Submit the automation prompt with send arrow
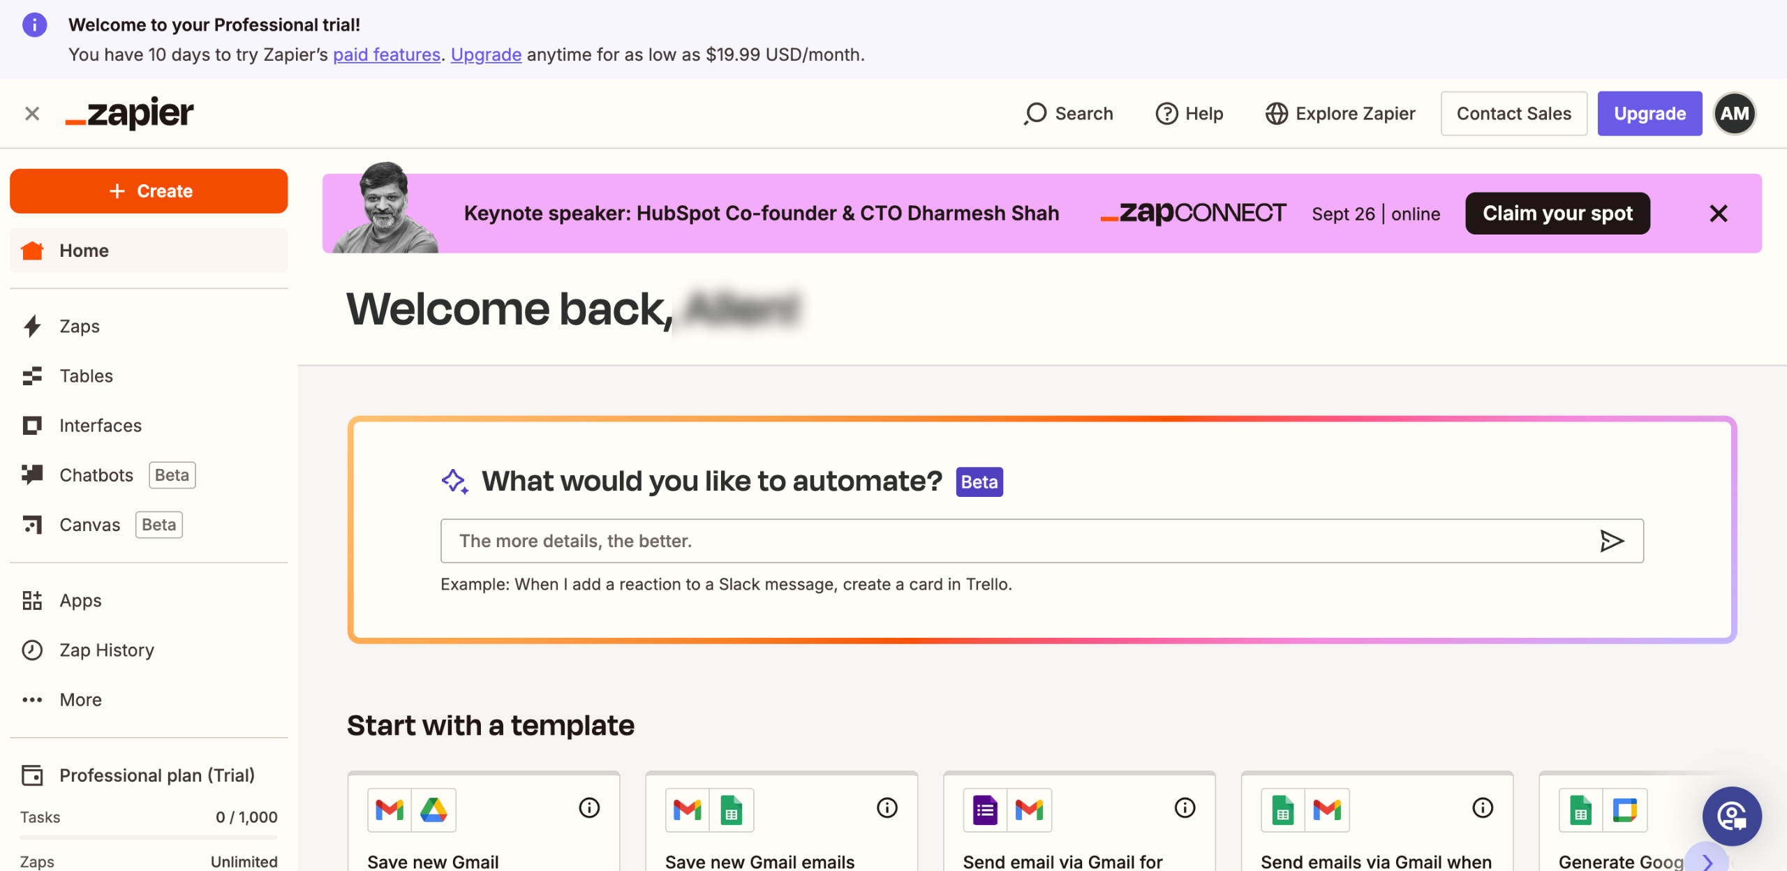Viewport: 1787px width, 871px height. (x=1611, y=541)
